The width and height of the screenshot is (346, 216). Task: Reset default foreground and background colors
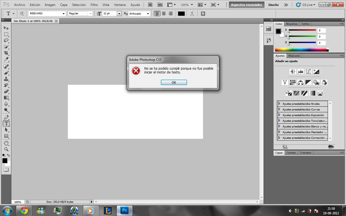pyautogui.click(x=4, y=155)
